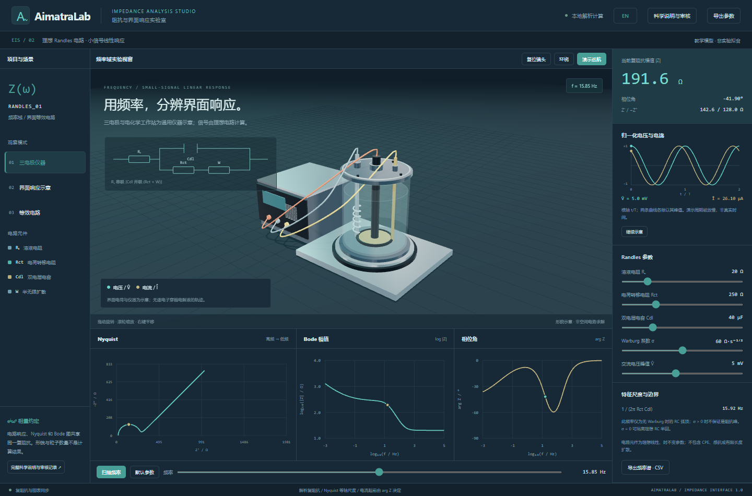
Task: Click the Randles circuit schematic diagram
Action: 191,164
